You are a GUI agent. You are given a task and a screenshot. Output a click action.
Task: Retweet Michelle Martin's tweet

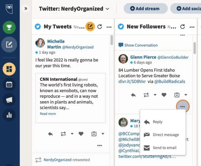click(x=63, y=134)
